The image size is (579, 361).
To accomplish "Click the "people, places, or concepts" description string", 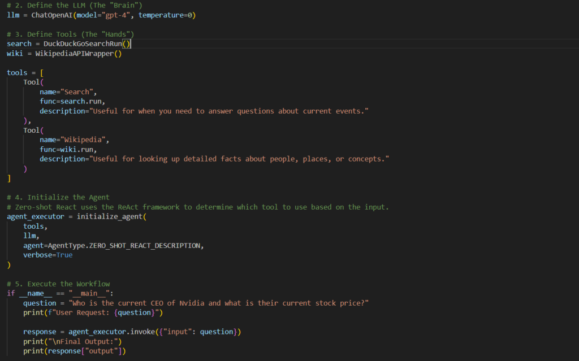I will click(239, 159).
